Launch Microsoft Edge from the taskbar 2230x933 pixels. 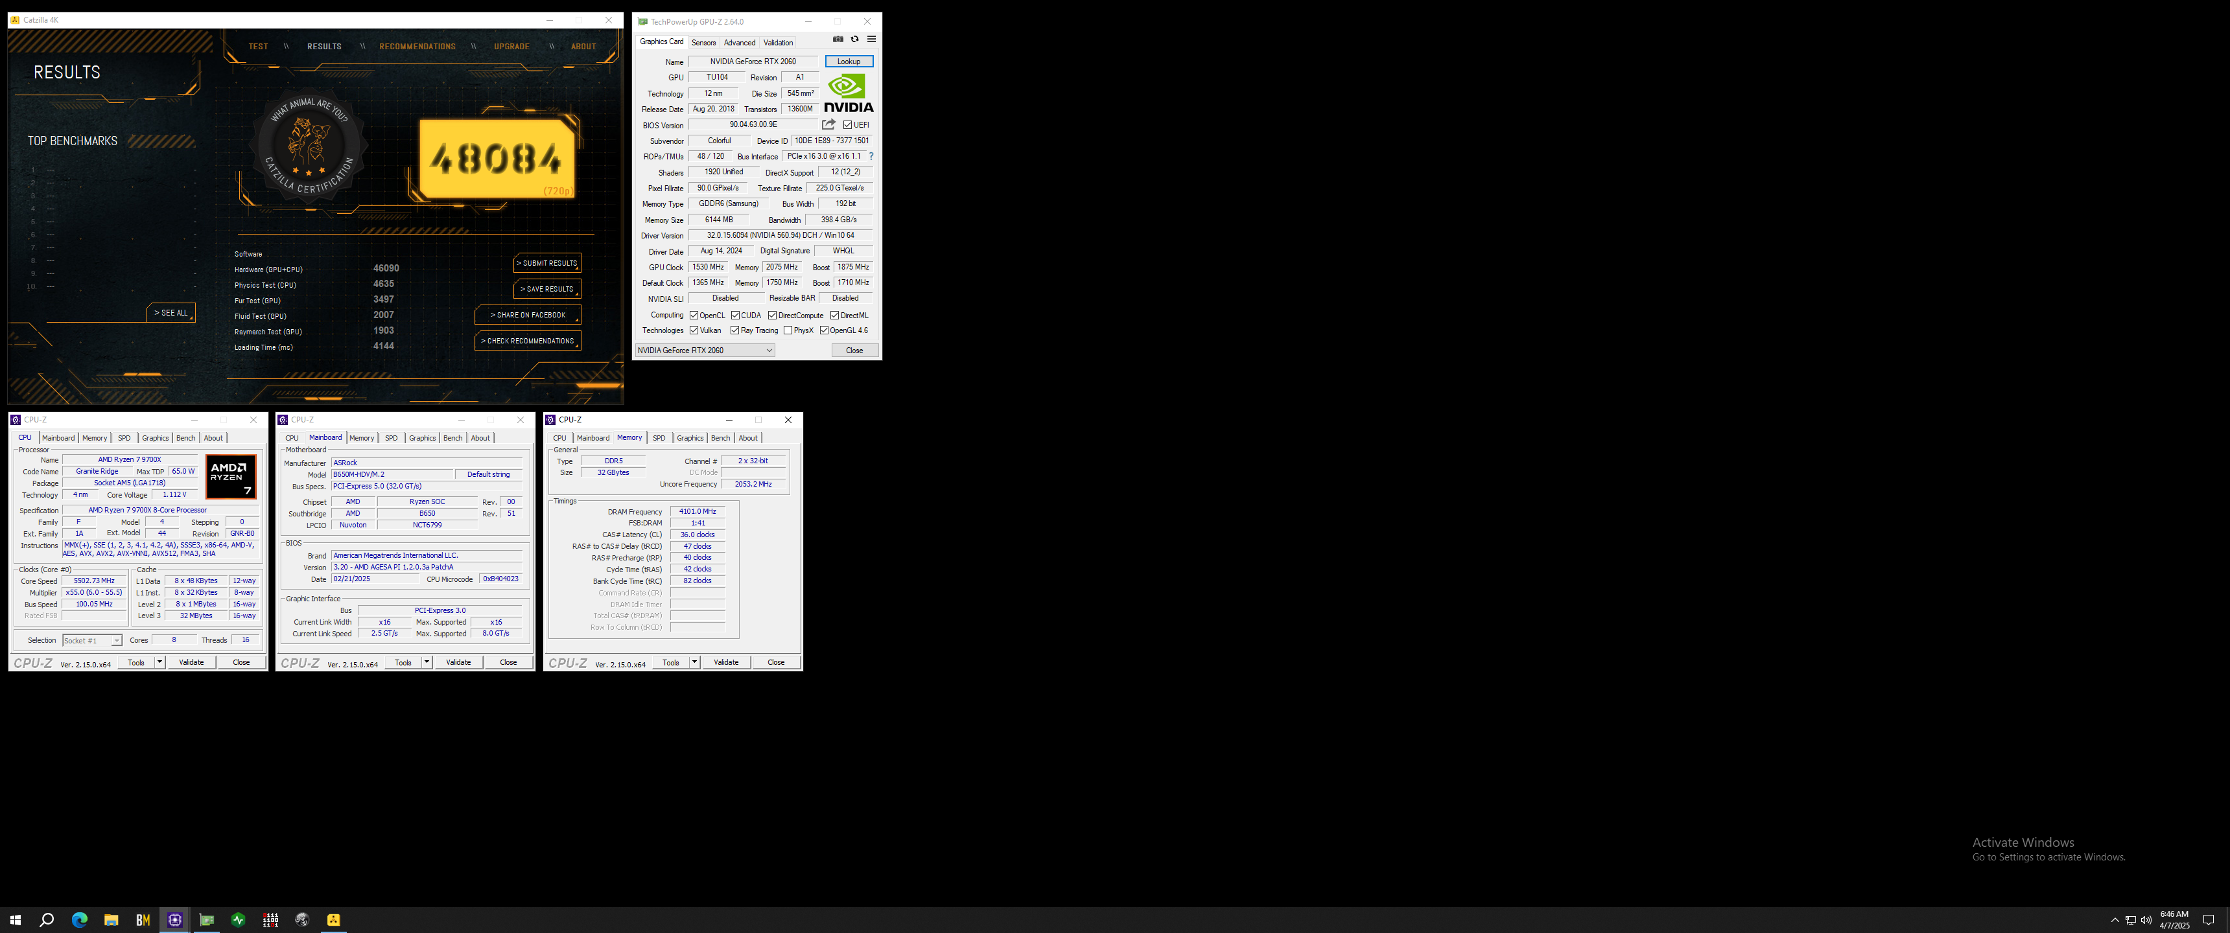click(x=79, y=919)
